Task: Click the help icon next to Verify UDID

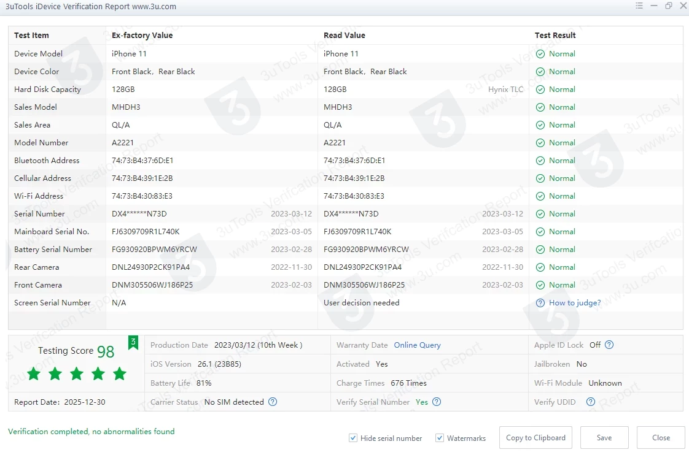Action: (591, 402)
